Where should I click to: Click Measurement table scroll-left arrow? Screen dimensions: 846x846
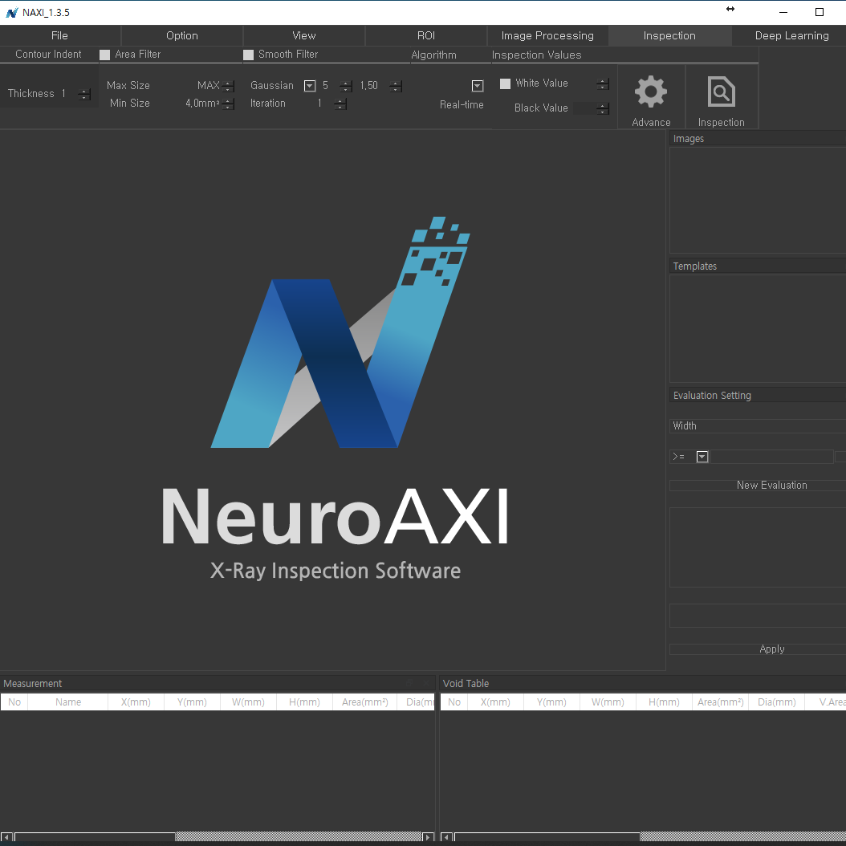pos(6,837)
